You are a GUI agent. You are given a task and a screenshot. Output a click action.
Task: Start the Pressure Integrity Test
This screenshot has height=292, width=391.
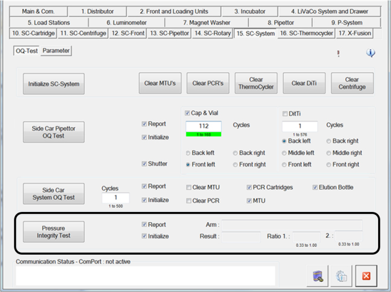[x=54, y=232]
